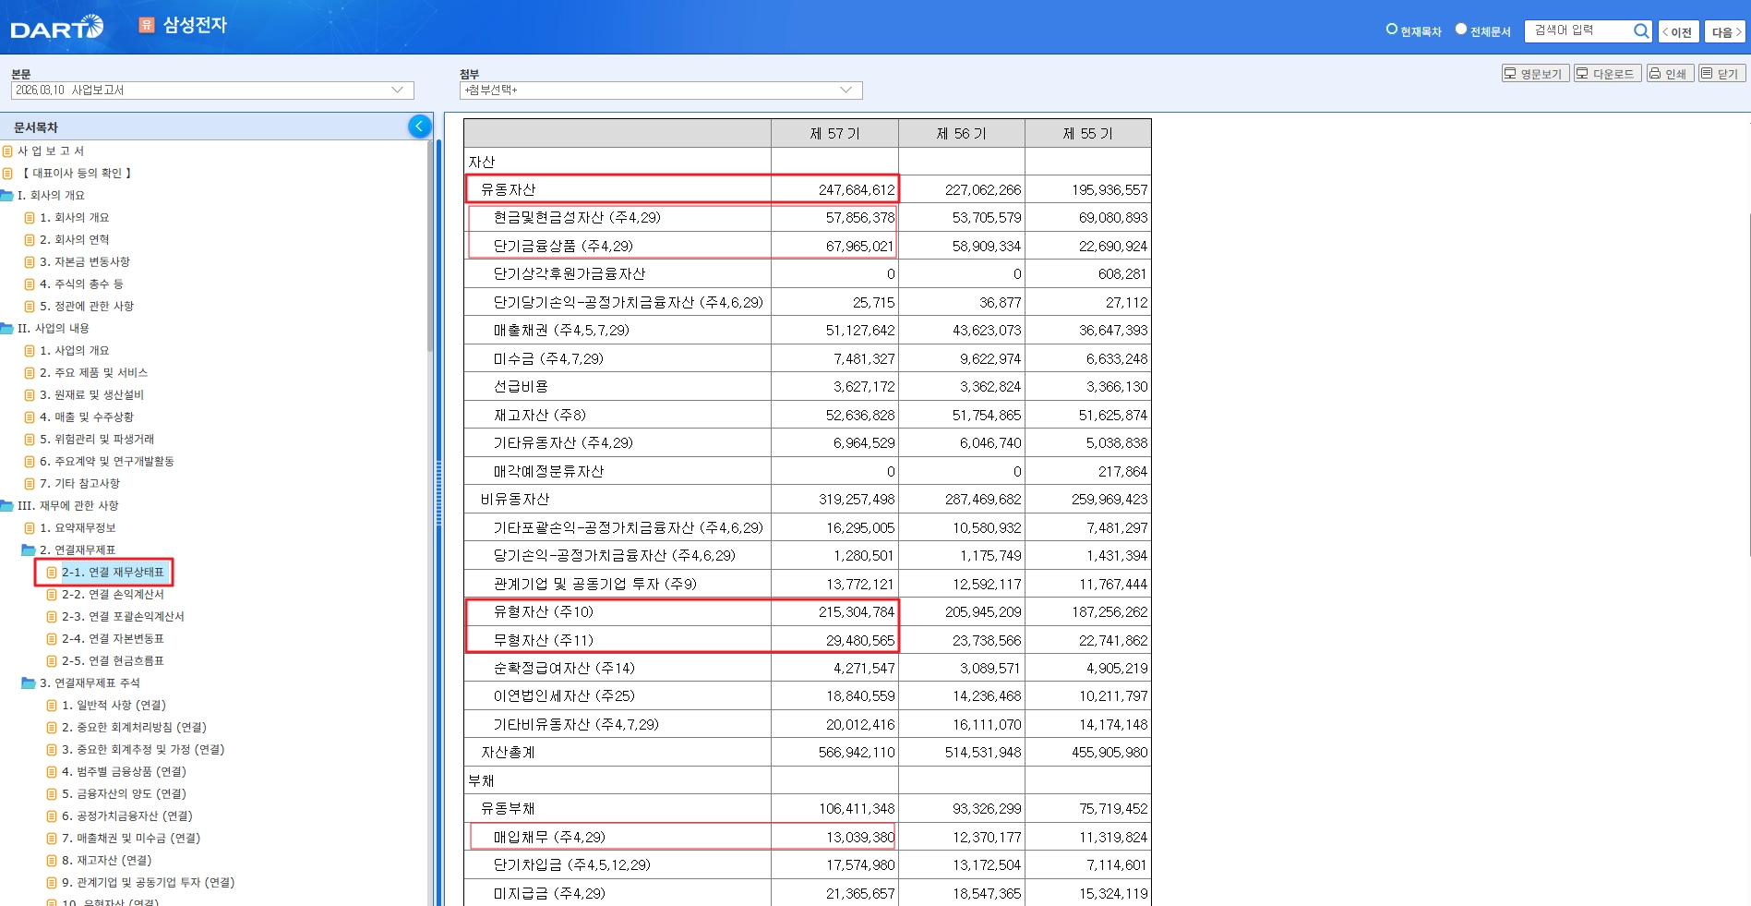Open 2-2. 연결 손익계산서 in tree

click(112, 595)
